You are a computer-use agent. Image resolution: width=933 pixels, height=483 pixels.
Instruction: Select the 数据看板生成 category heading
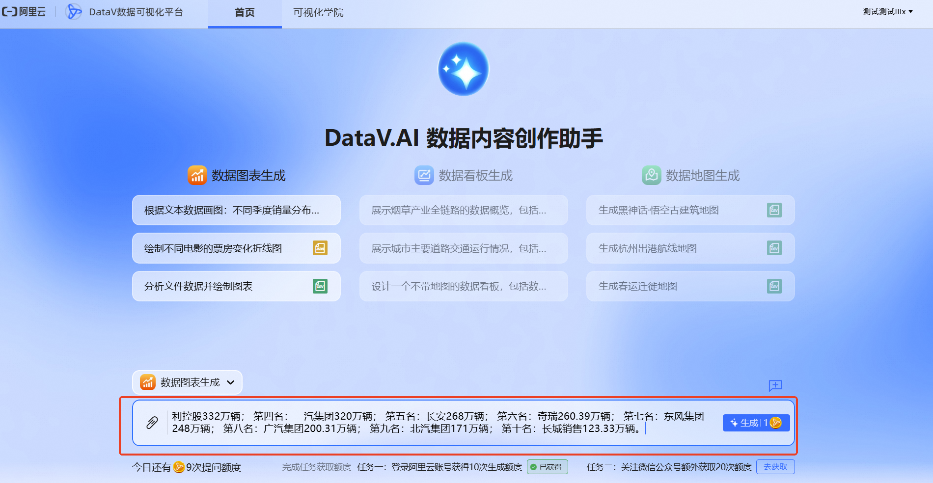point(464,175)
